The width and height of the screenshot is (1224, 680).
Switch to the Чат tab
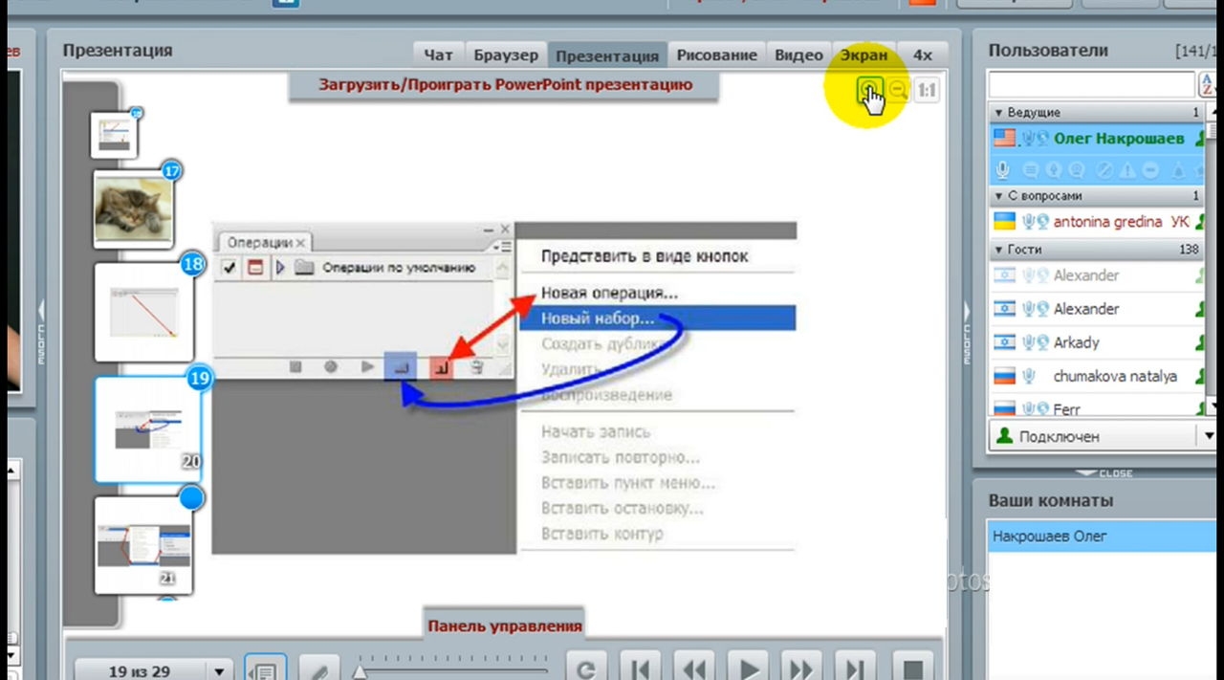click(438, 55)
